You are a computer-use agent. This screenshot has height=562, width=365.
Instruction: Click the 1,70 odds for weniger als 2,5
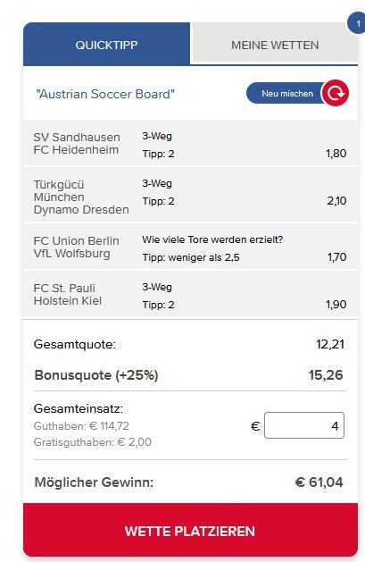click(x=336, y=257)
